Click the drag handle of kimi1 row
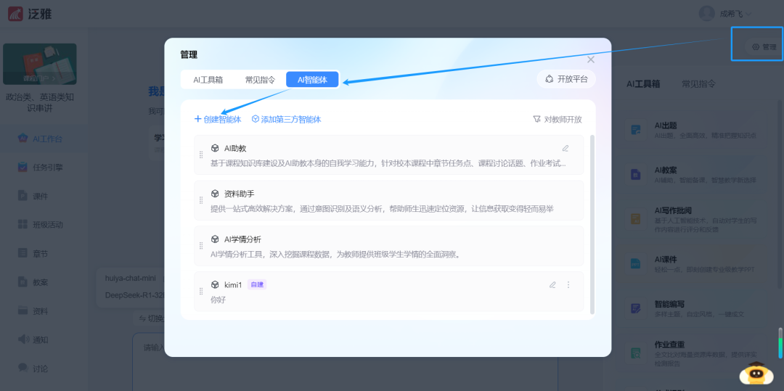The image size is (784, 391). [x=201, y=291]
